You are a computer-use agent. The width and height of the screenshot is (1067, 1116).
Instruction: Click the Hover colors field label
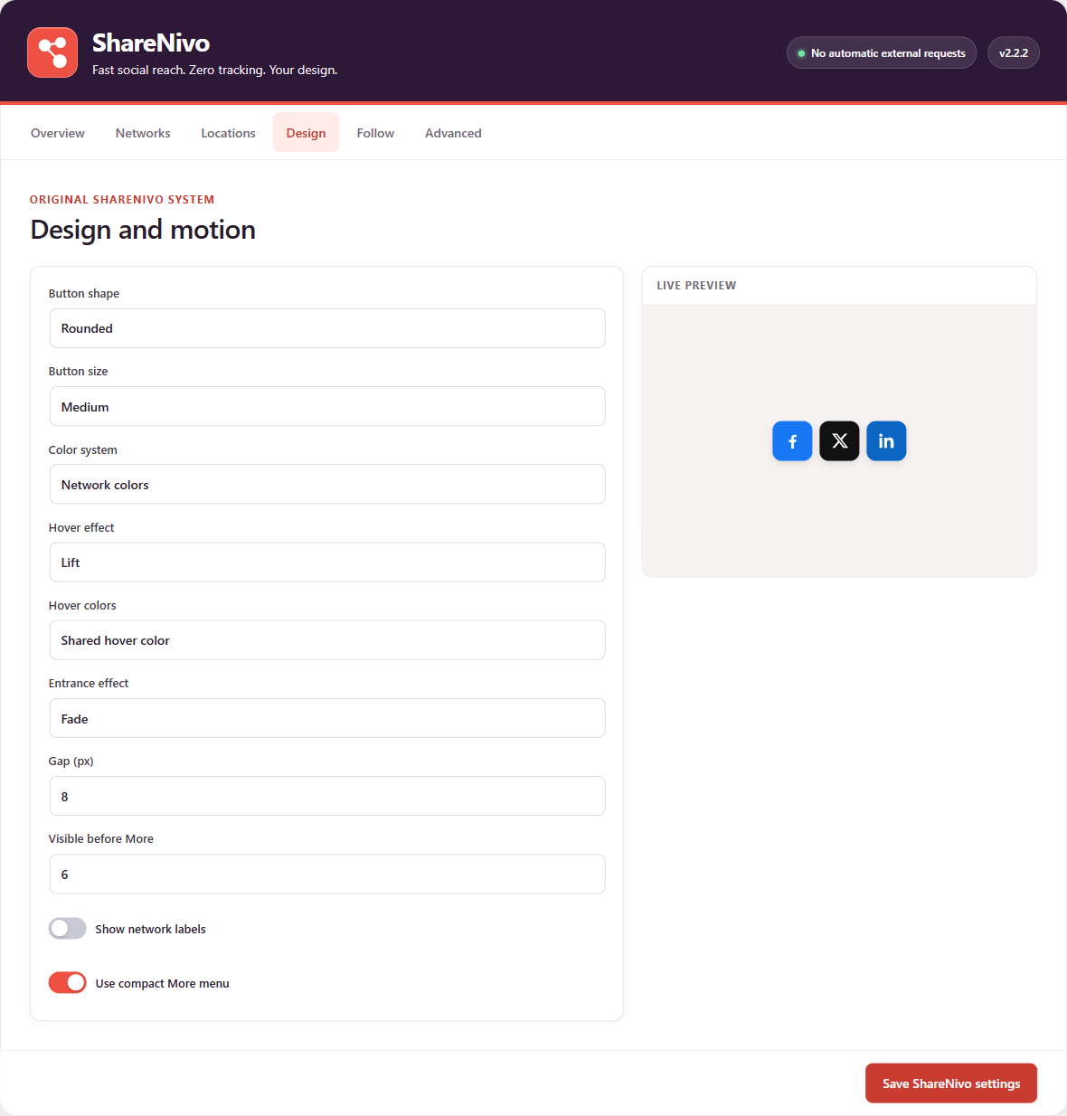[x=82, y=606]
